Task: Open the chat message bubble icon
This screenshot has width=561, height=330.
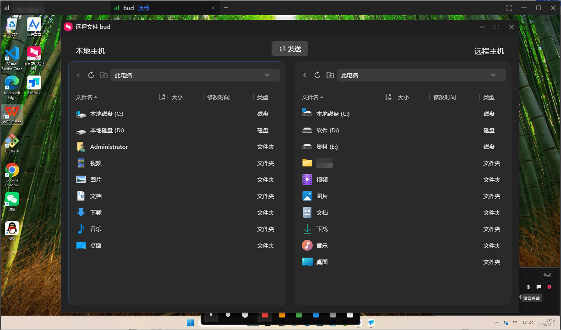Action: click(539, 287)
